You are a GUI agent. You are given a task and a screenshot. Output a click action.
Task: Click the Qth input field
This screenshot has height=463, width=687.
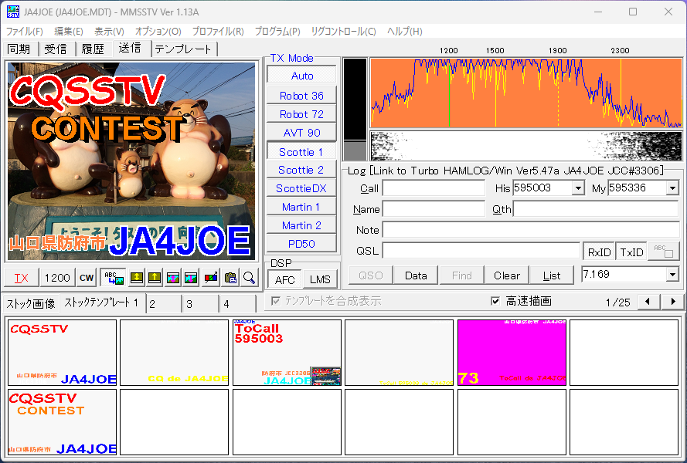[596, 209]
